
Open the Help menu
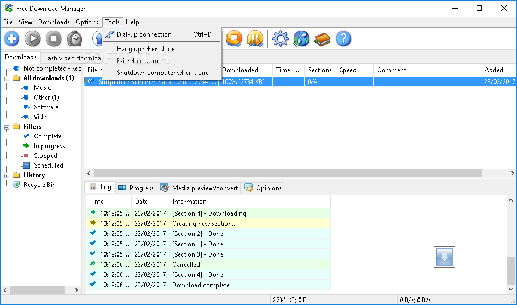(132, 22)
